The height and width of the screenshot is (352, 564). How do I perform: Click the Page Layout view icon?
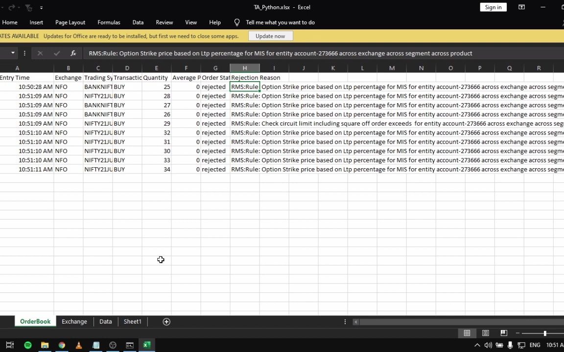point(485,333)
